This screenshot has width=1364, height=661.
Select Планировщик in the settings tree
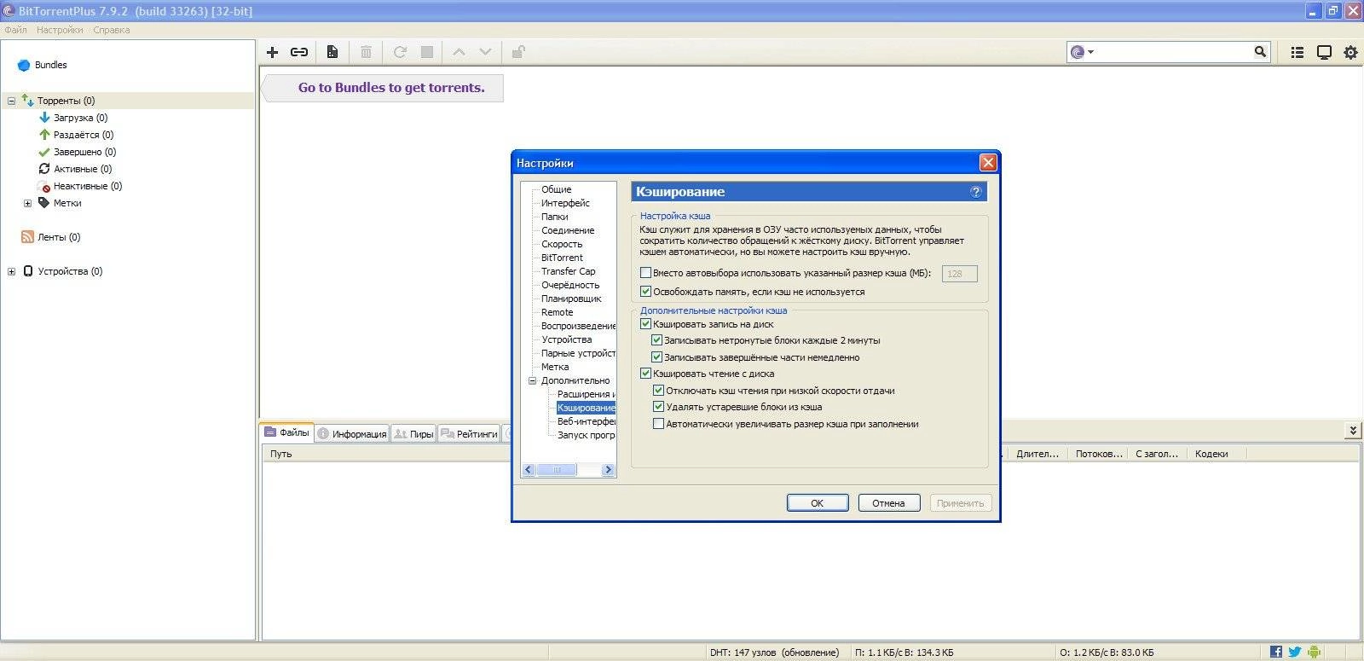point(571,299)
